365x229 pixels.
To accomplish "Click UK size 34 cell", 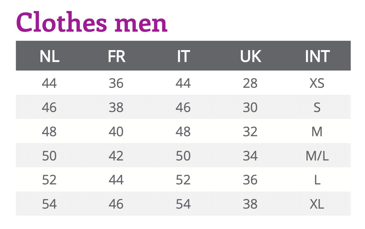I will coord(250,156).
